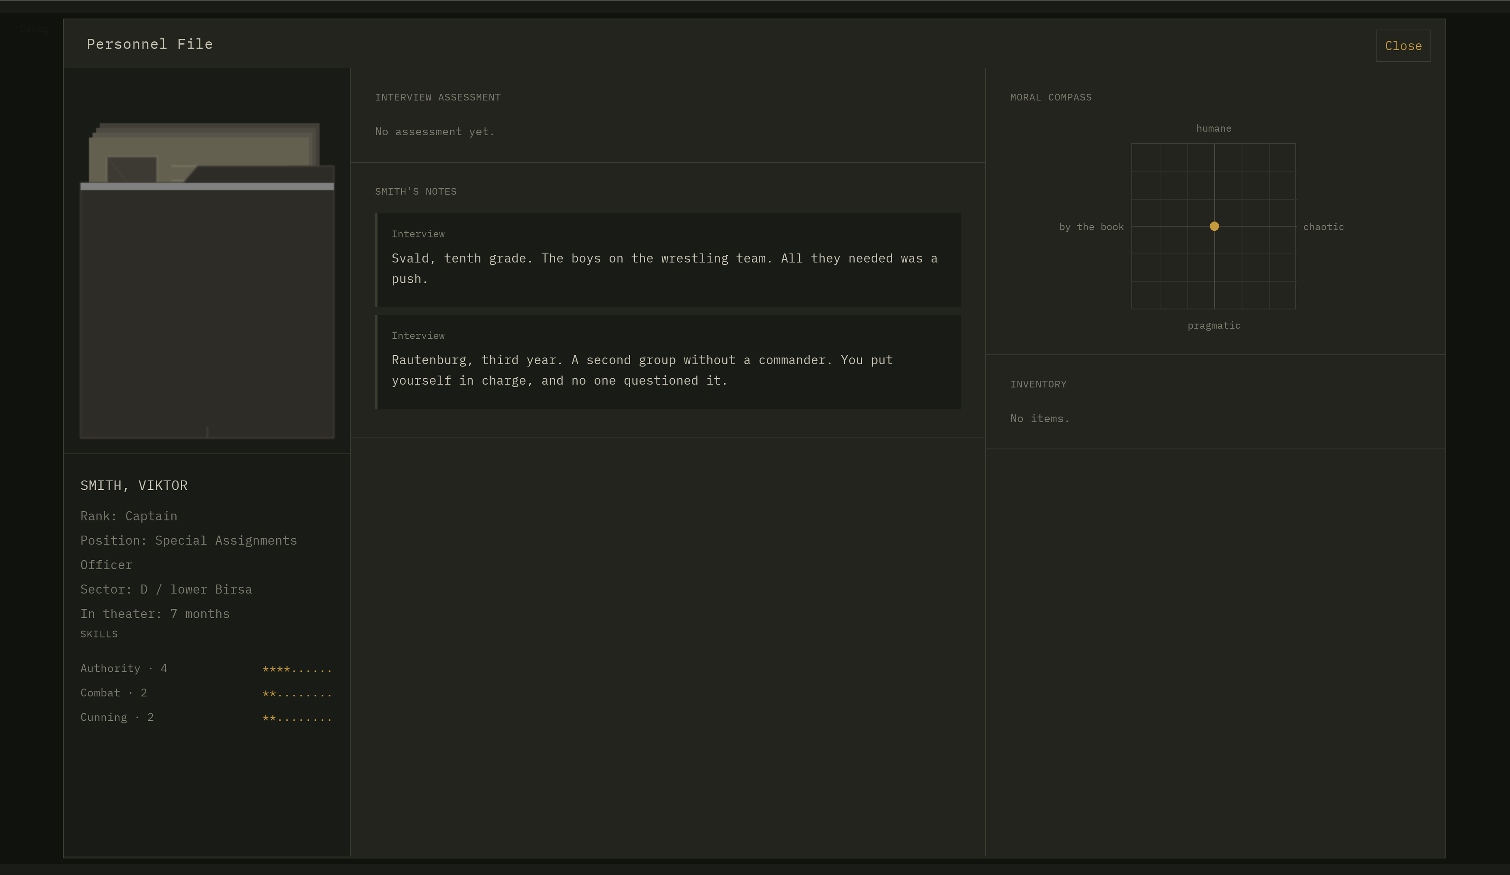Click 'No items.' in inventory
The image size is (1510, 875).
pyautogui.click(x=1040, y=419)
